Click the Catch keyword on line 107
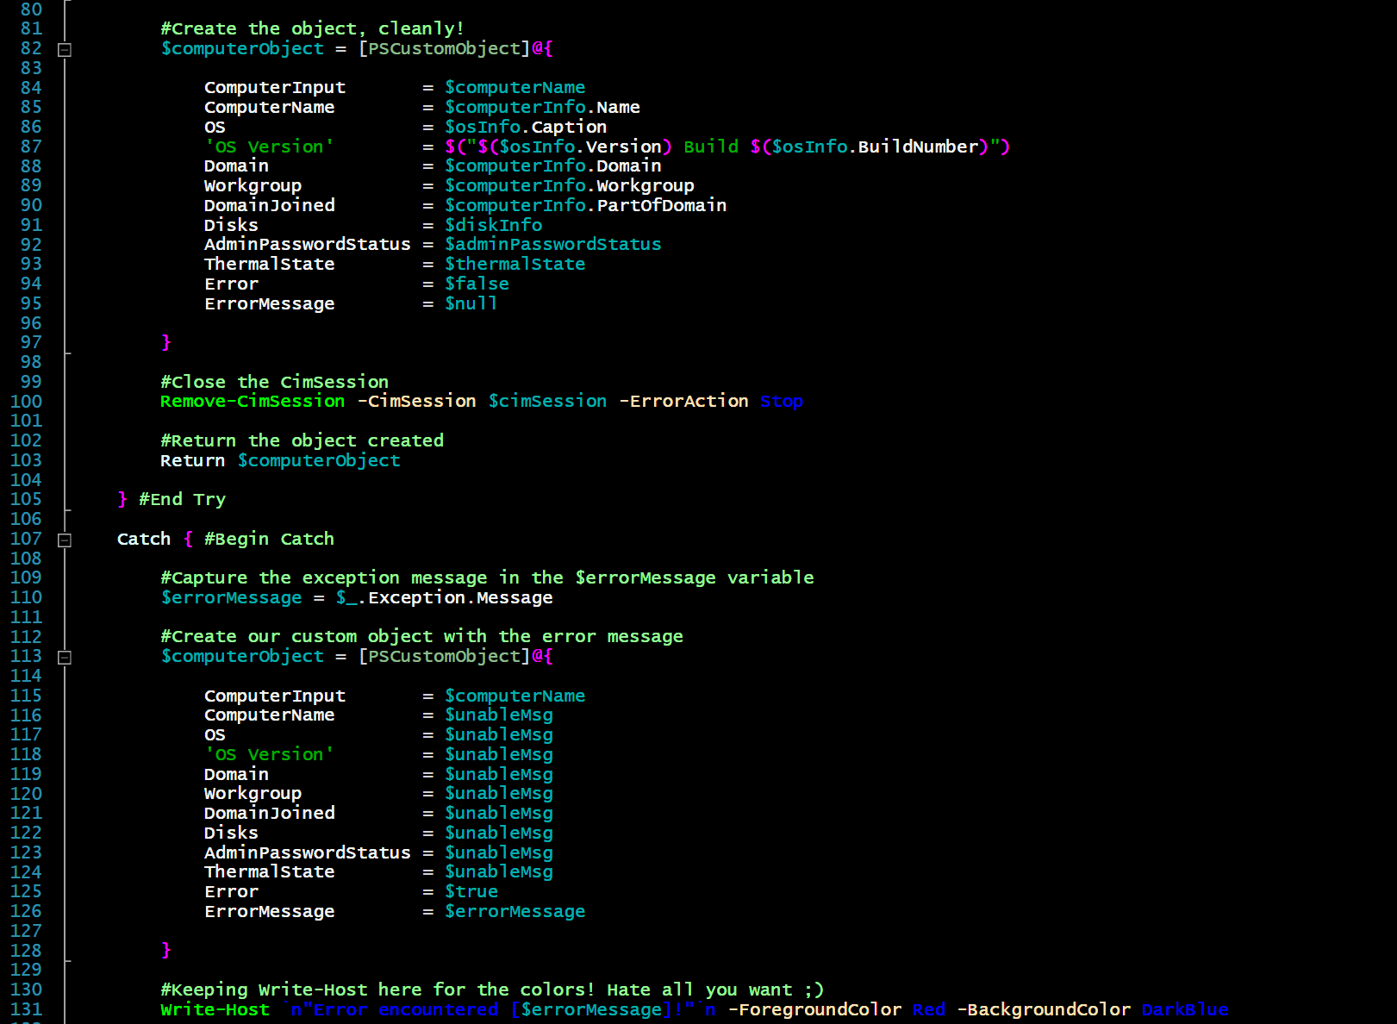The width and height of the screenshot is (1397, 1024). [143, 539]
